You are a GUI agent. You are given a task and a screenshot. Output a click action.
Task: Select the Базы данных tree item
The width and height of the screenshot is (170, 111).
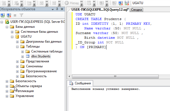[x=25, y=27]
